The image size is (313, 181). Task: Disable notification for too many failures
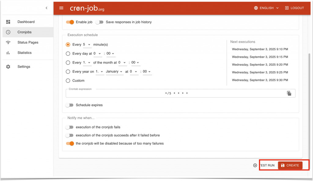pos(70,144)
